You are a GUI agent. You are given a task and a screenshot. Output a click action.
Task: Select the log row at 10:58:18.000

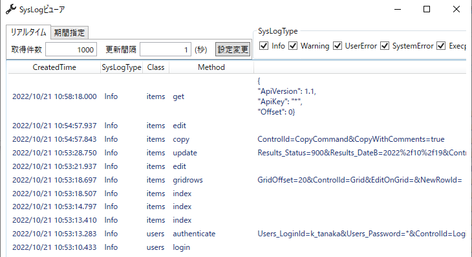point(237,96)
